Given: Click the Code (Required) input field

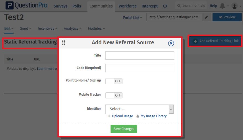Looking at the screenshot, I should point(140,68).
